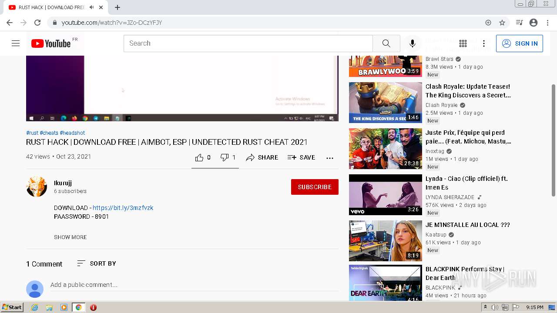Image resolution: width=557 pixels, height=313 pixels.
Task: Open Chrome profile avatar
Action: [534, 23]
